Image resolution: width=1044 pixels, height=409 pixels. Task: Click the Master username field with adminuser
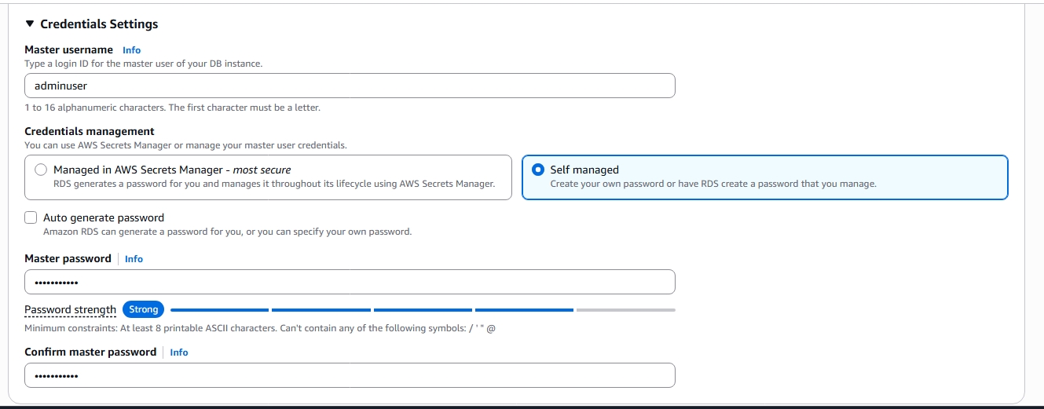[x=350, y=86]
